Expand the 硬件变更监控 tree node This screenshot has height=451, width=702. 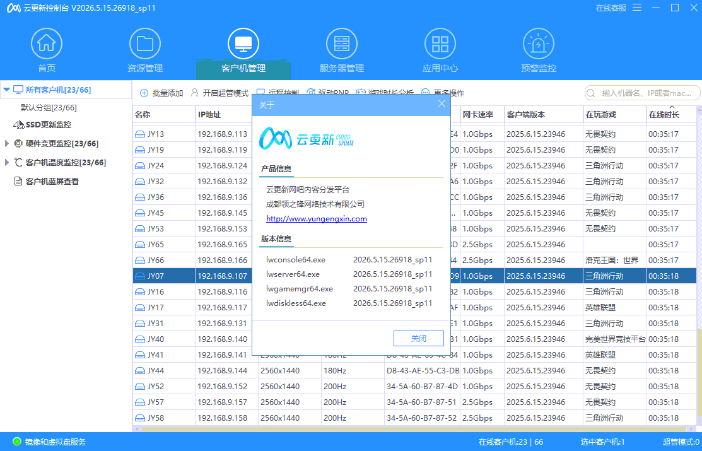7,143
